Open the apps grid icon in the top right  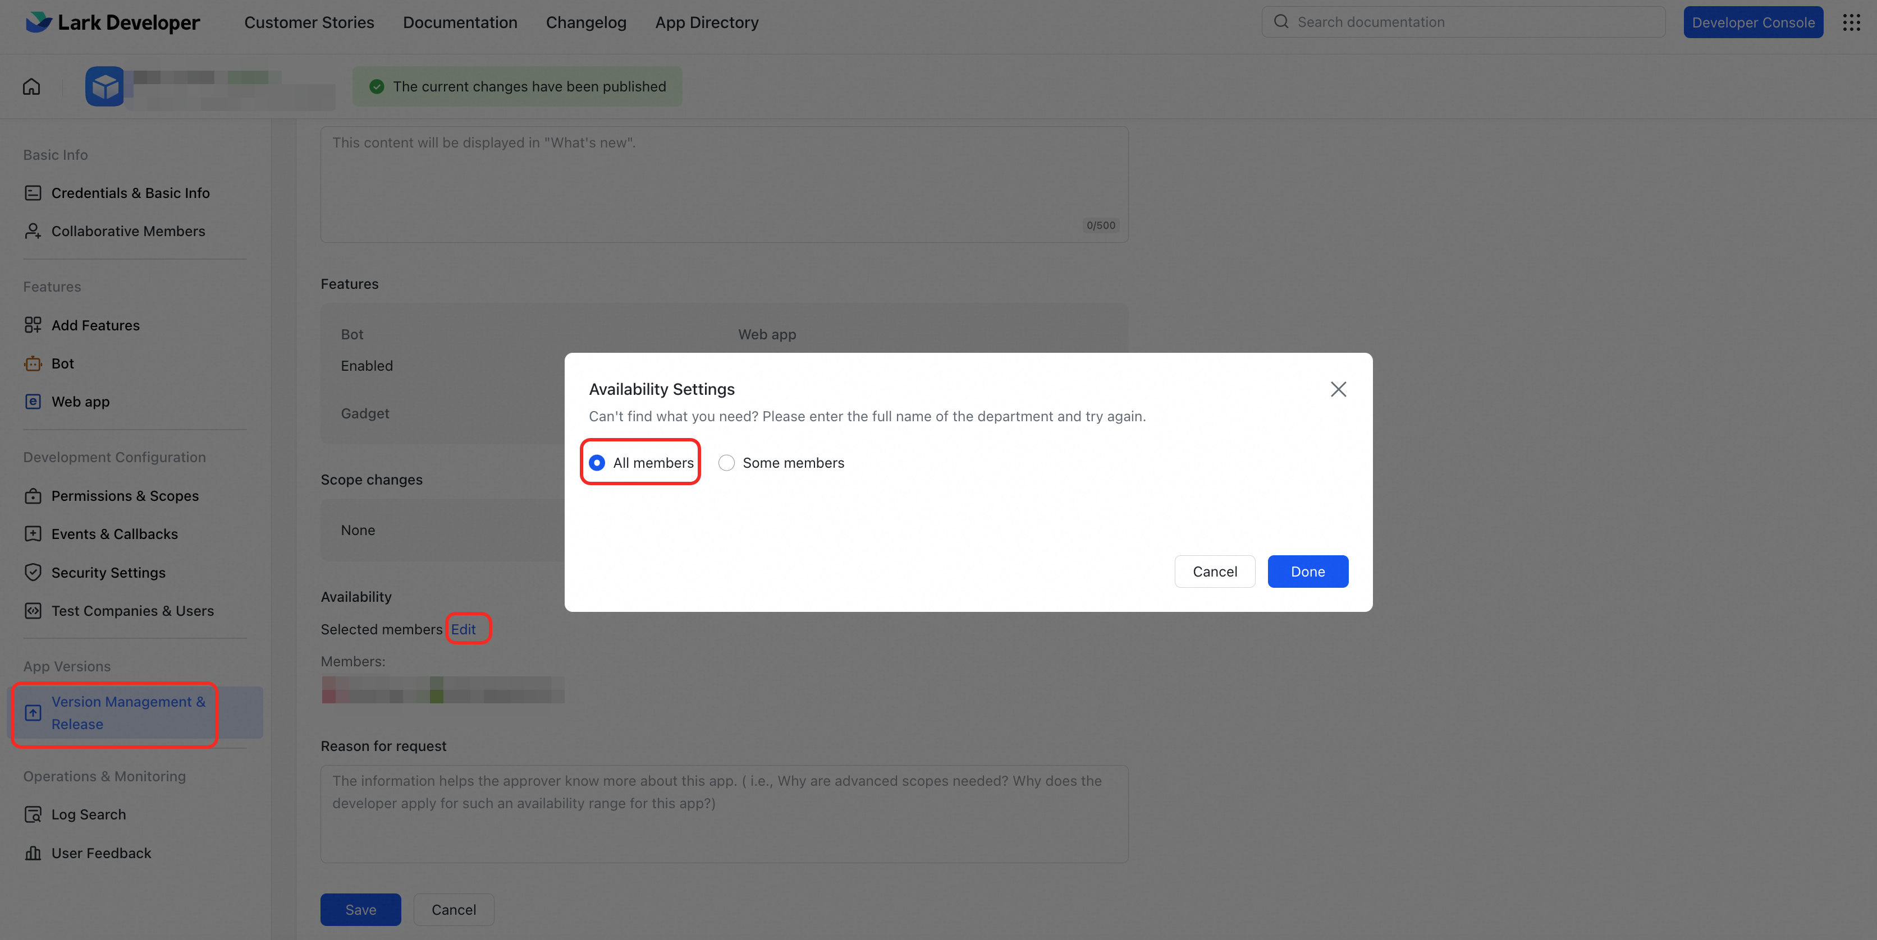[x=1851, y=22]
